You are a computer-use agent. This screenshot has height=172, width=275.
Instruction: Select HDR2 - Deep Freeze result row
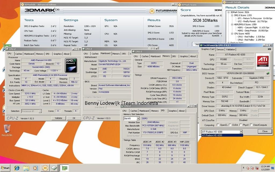click(253, 31)
